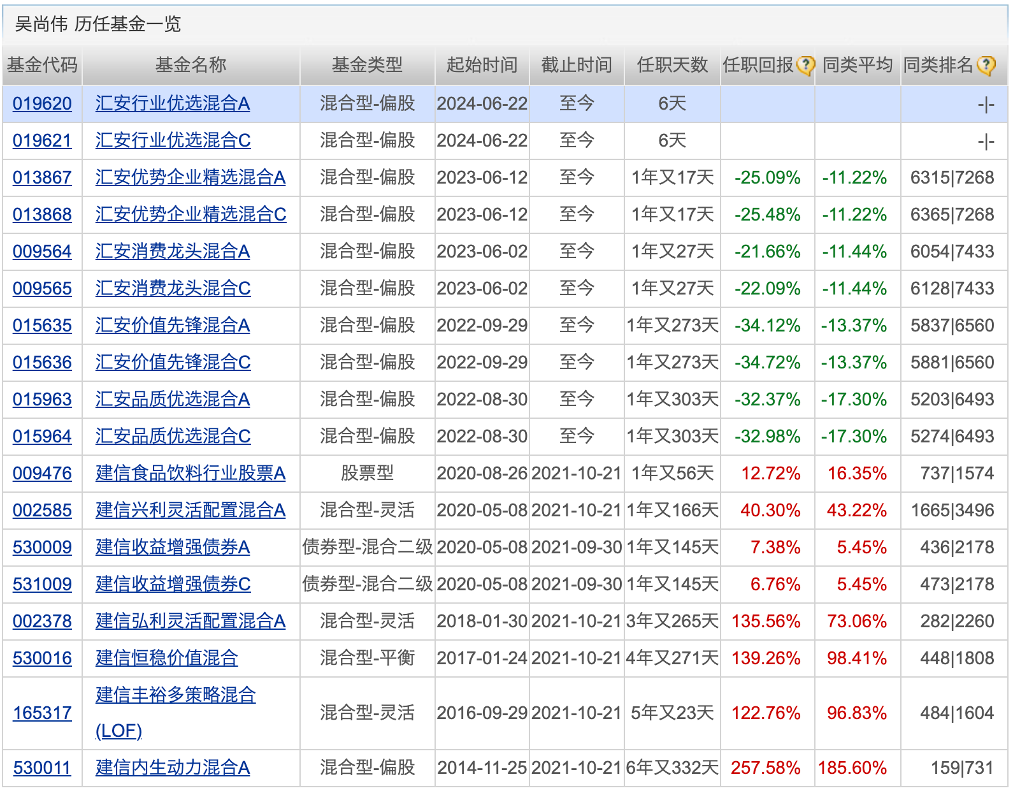
Task: Open 建信恒稳价值混合 fund page
Action: pos(167,658)
